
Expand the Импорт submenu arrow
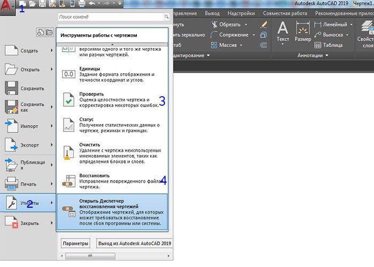[52, 126]
